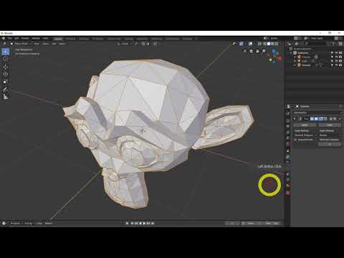
Task: Open the Output properties tab
Action: tap(288, 126)
